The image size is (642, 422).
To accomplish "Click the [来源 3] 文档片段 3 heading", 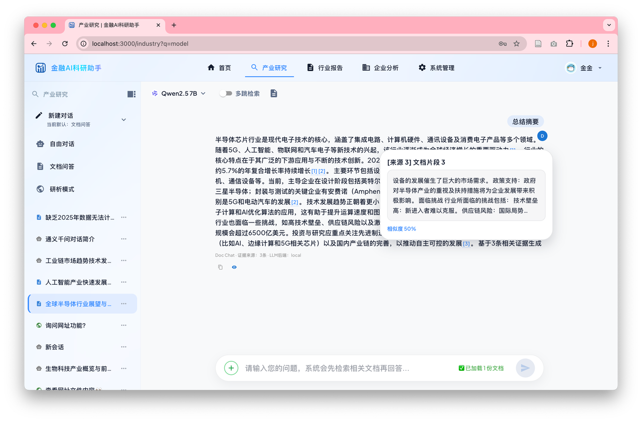I will click(x=416, y=162).
